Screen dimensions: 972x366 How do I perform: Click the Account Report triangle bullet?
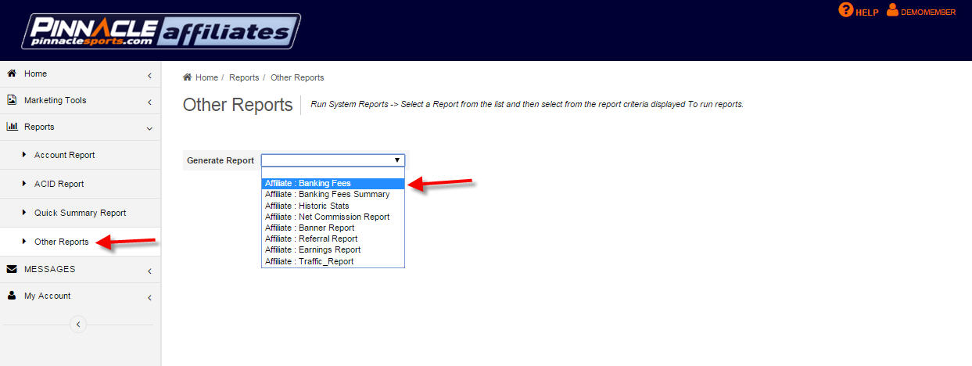(24, 155)
